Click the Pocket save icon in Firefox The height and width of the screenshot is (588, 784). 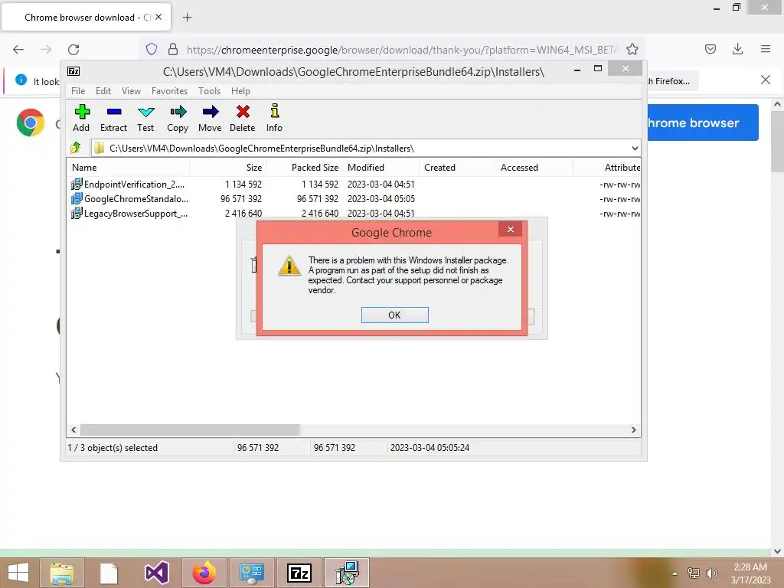point(710,49)
